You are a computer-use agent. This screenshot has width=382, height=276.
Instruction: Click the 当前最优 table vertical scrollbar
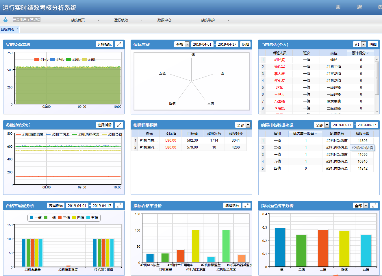coord(377,78)
